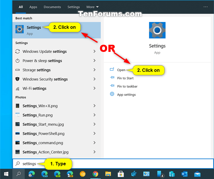Click the drive icon next to Storage settings

coord(17,70)
